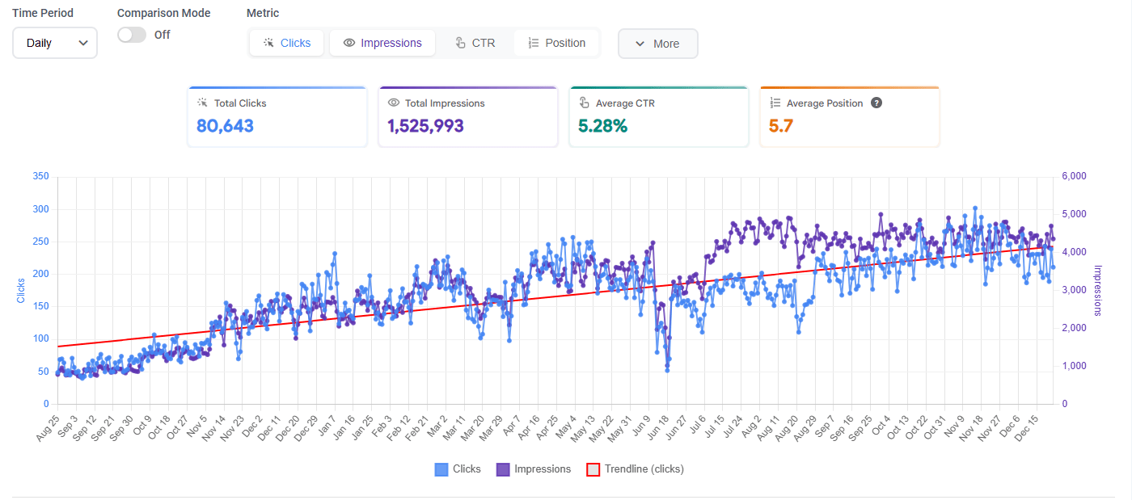Click the cursor icon in Total Clicks card
The width and height of the screenshot is (1132, 500).
click(x=202, y=103)
